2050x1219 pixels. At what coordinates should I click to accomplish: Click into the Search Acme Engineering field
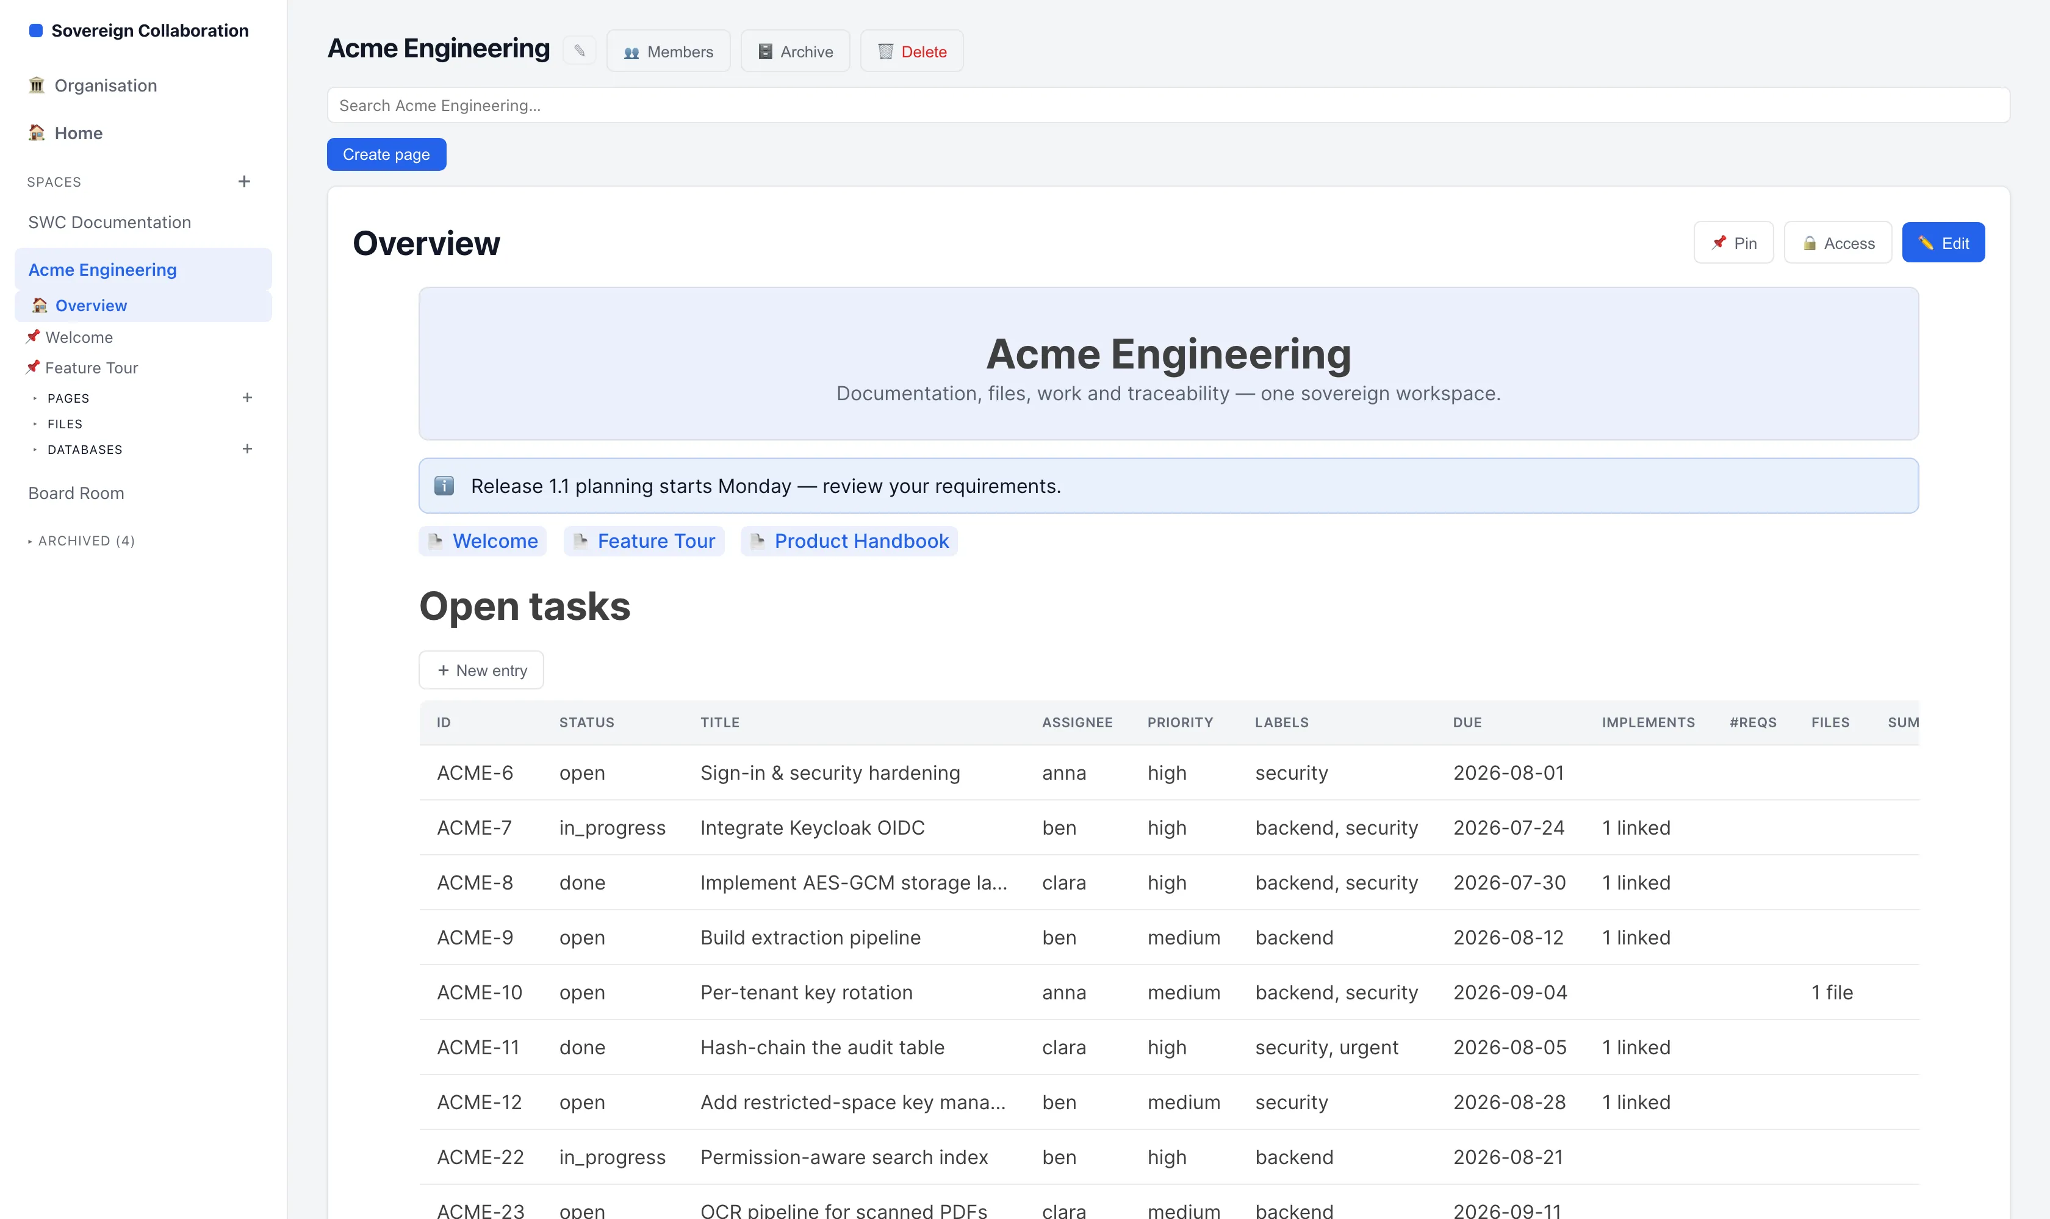point(1168,105)
